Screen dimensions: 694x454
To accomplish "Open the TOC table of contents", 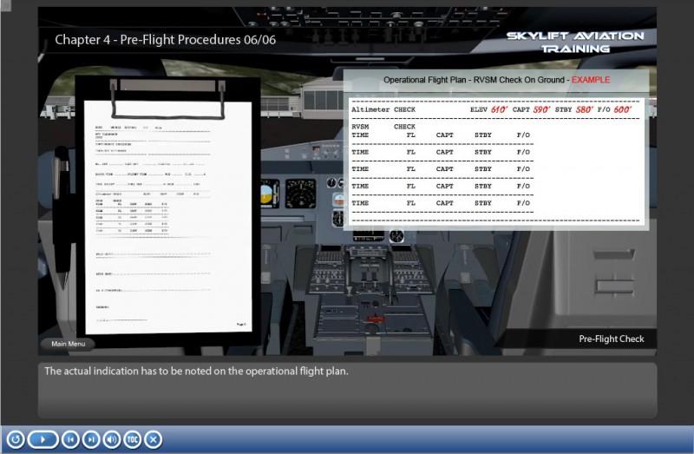I will 133,439.
